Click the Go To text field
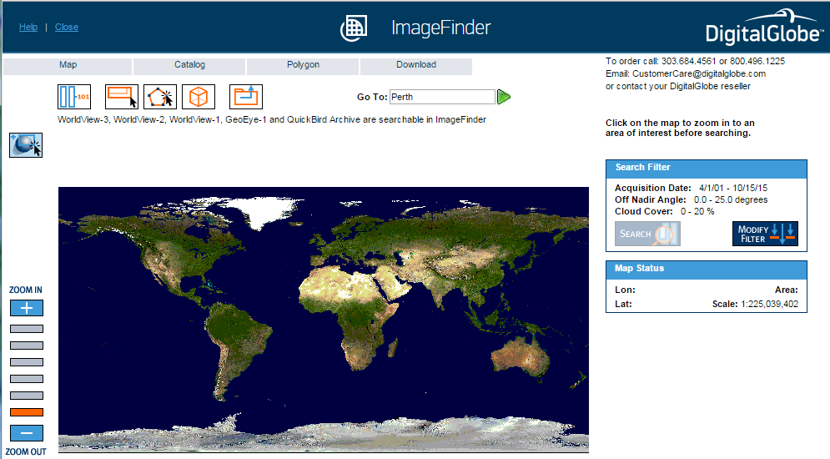 441,97
